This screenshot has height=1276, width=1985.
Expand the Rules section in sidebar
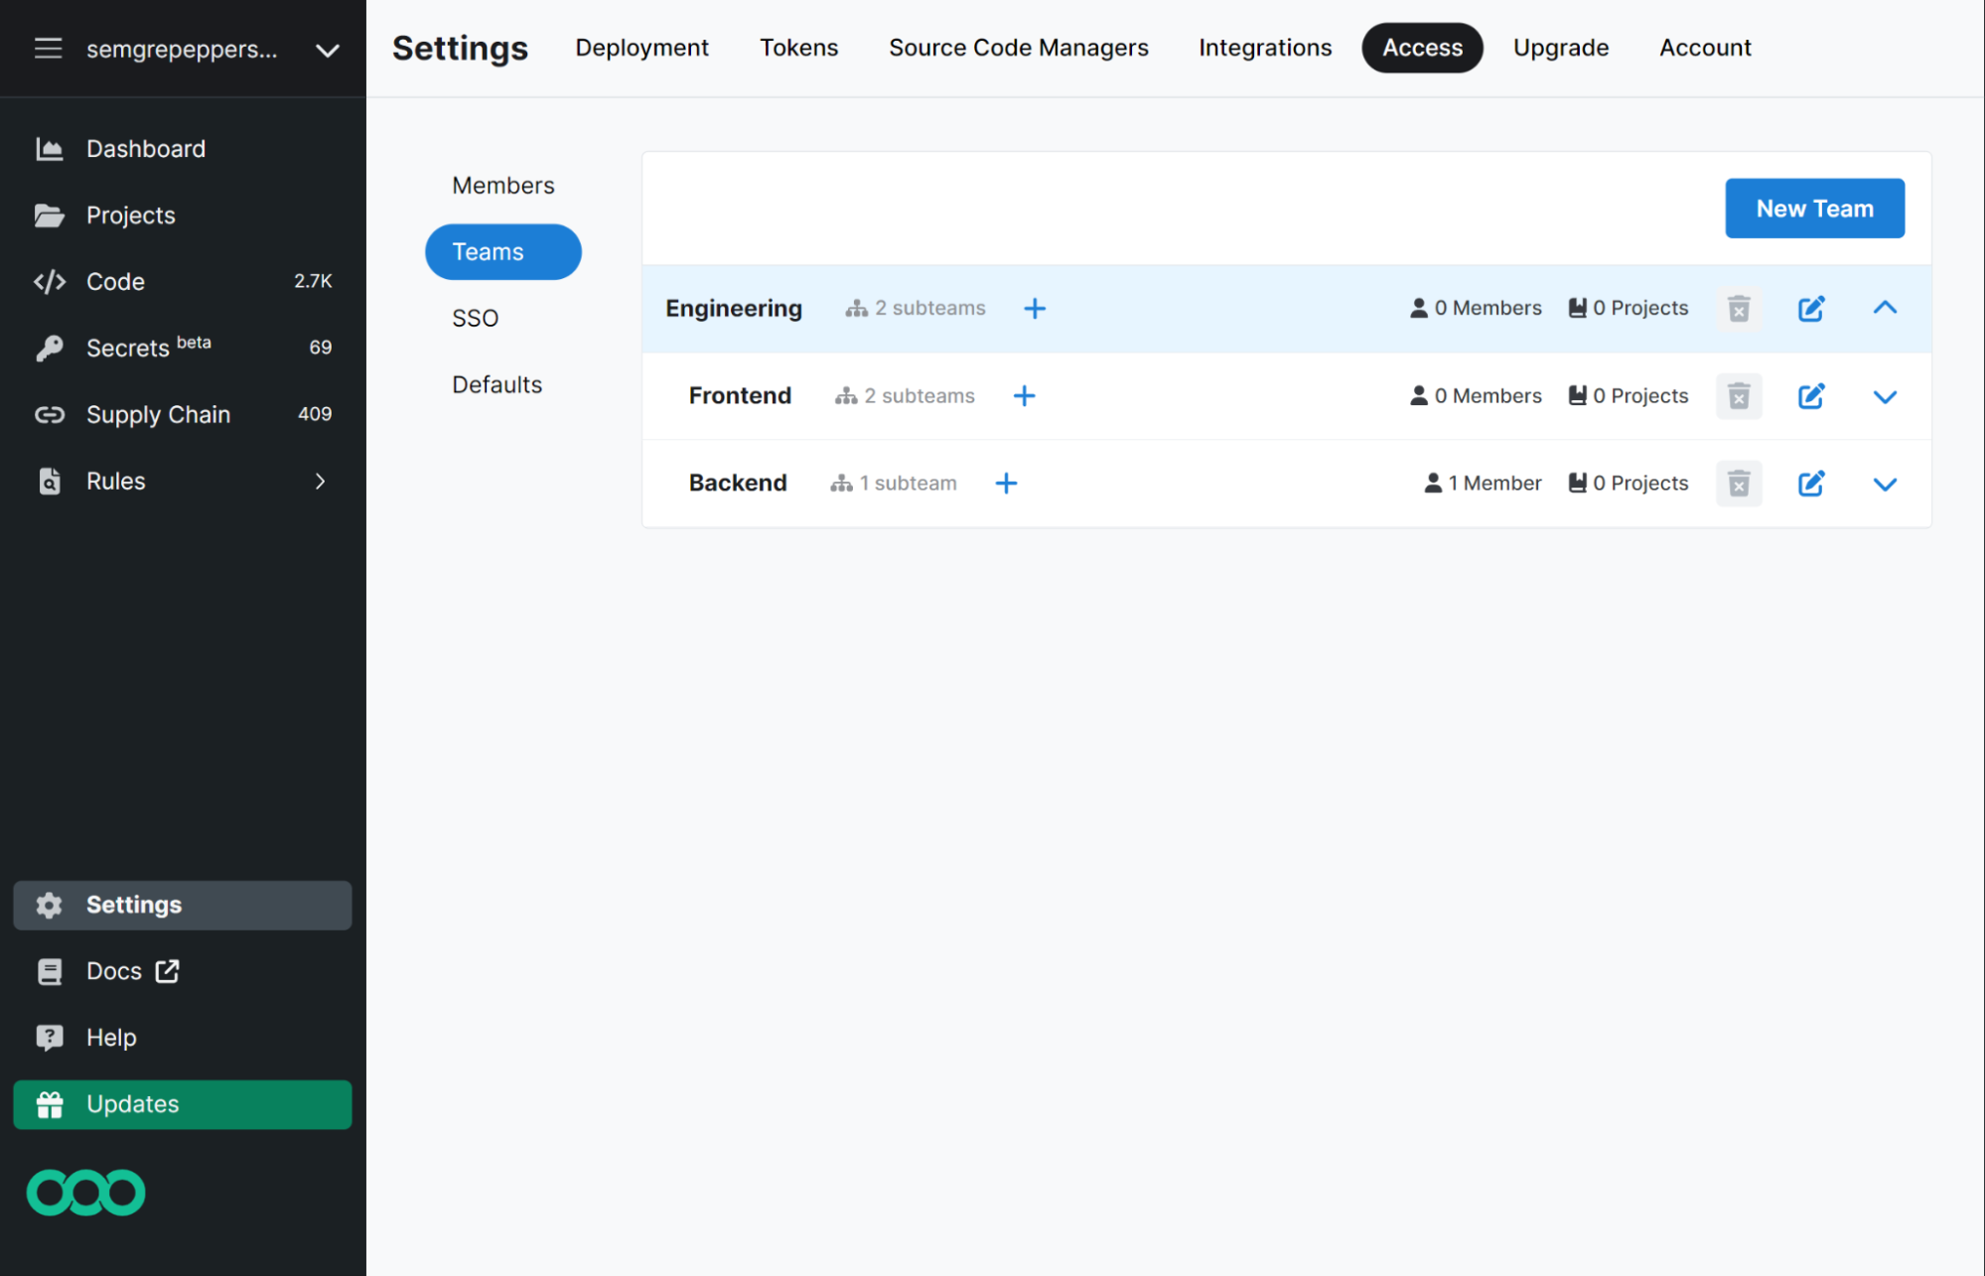coord(320,481)
